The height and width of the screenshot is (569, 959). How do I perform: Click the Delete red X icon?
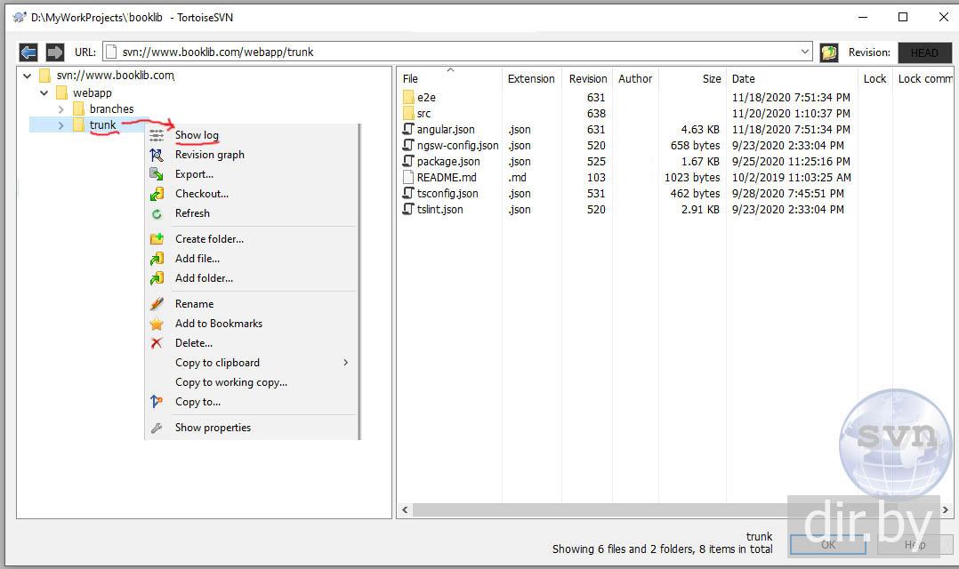click(x=157, y=343)
